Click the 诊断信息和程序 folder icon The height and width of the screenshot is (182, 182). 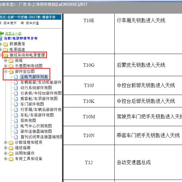point(11,143)
